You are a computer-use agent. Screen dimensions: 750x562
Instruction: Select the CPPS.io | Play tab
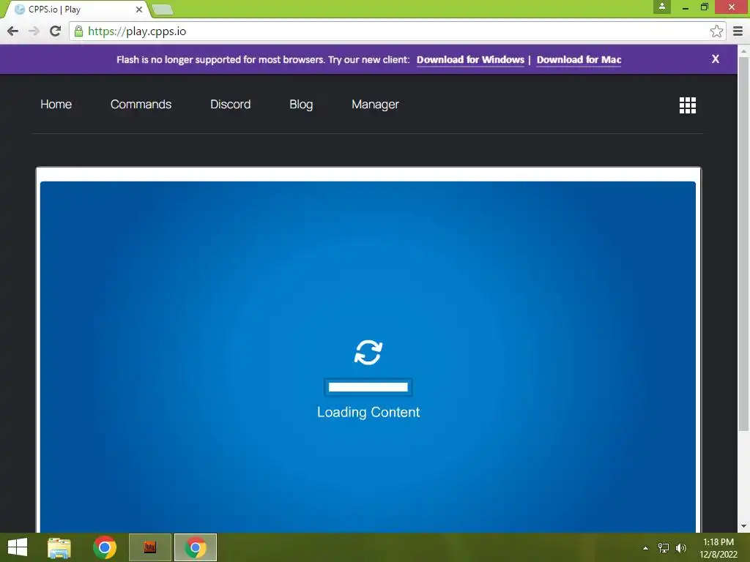tap(76, 10)
